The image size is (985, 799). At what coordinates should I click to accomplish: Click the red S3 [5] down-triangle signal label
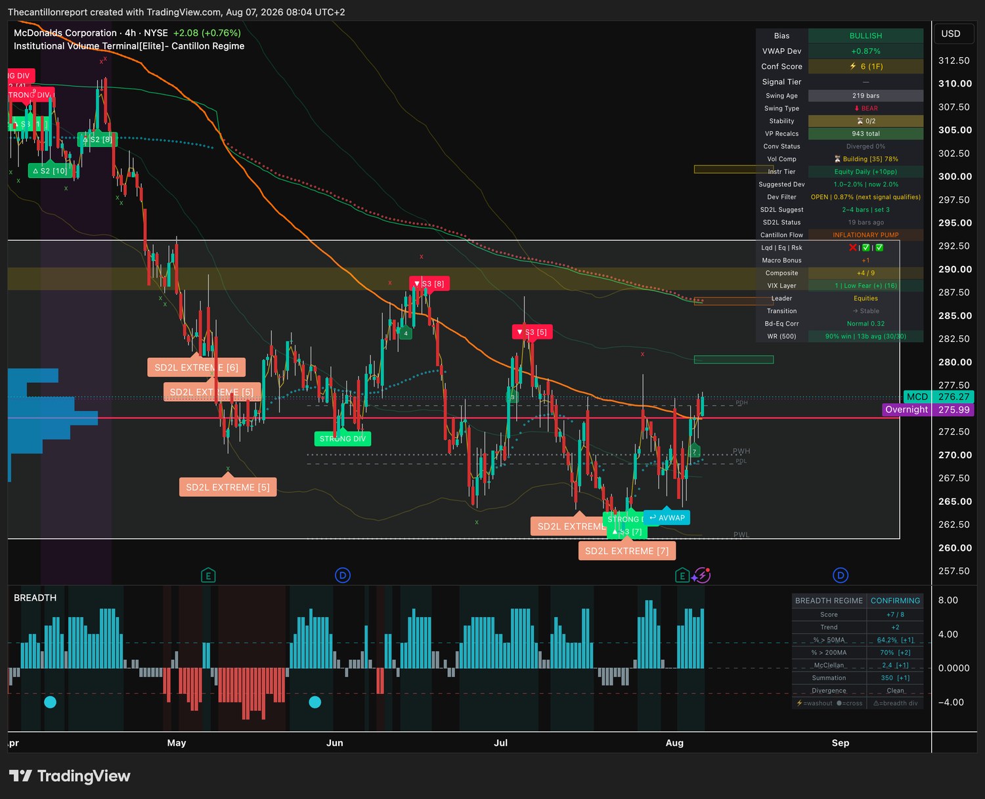click(532, 332)
